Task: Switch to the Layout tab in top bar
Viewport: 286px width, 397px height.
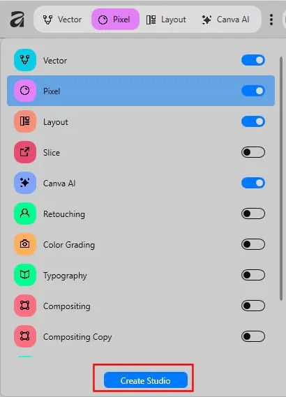Action: pos(166,20)
